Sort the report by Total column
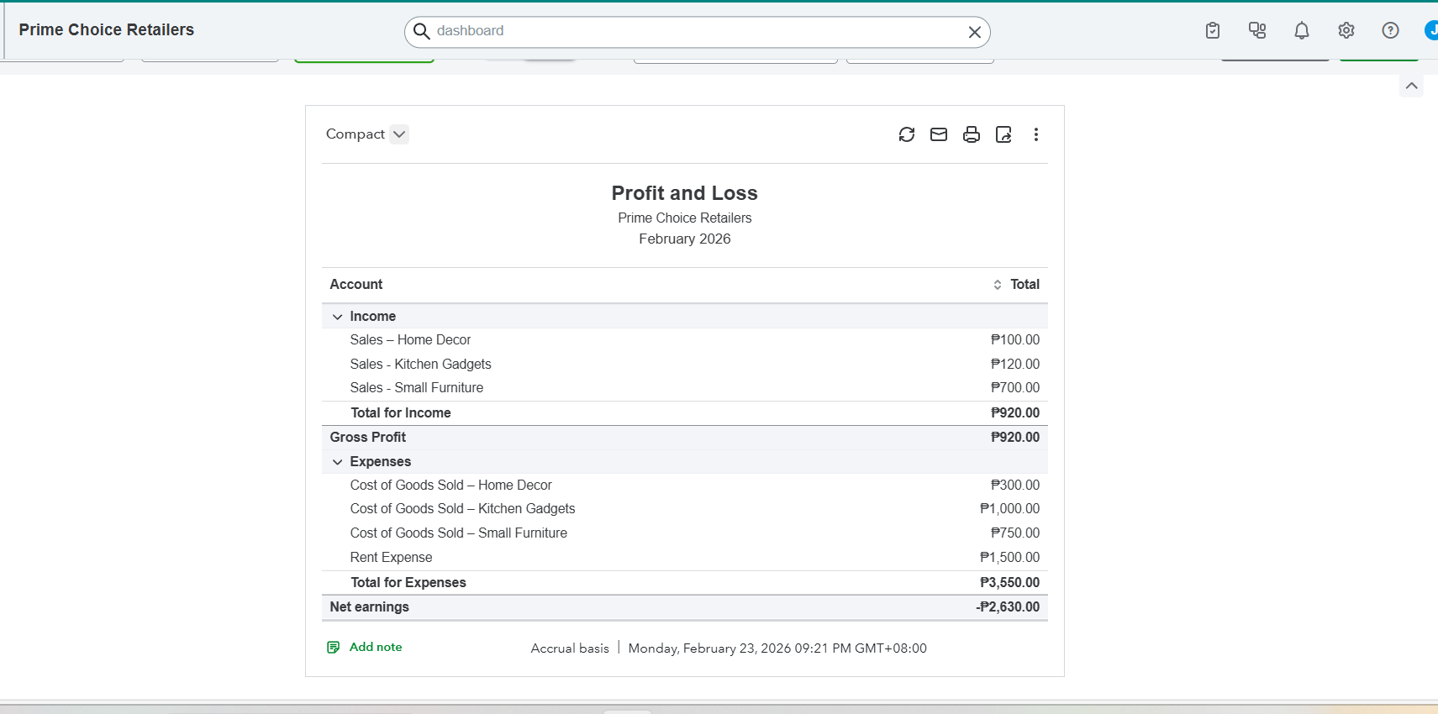 [x=998, y=285]
